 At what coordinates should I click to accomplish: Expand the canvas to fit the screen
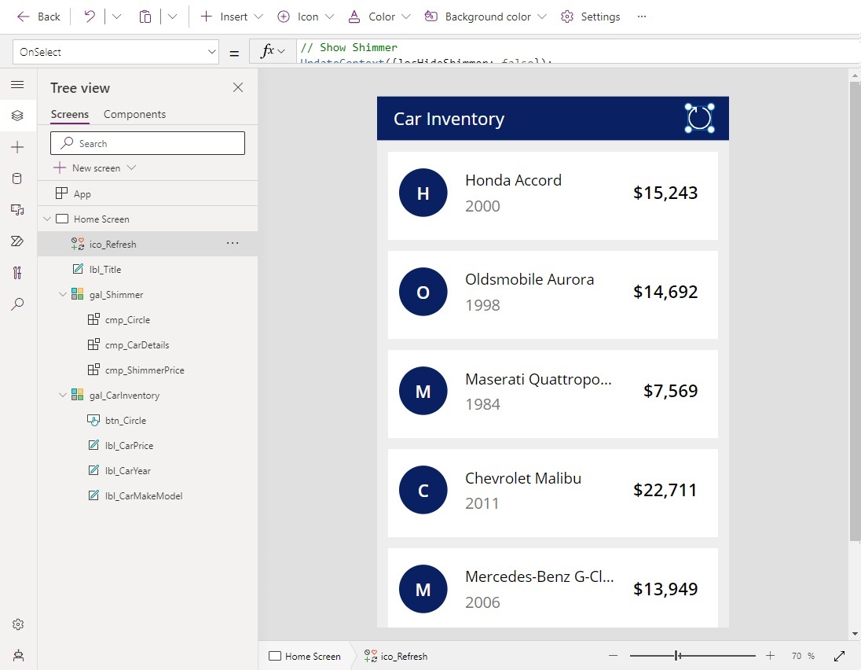point(839,656)
